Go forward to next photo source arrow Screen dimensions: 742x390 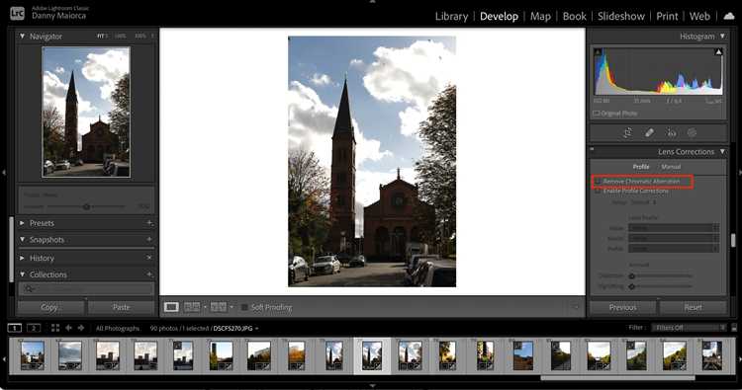[81, 328]
